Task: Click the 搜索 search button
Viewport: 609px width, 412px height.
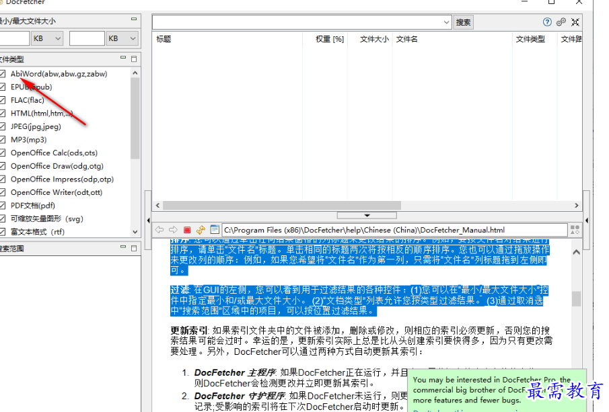Action: click(x=464, y=22)
